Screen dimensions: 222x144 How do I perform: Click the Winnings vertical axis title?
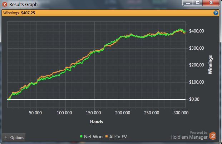point(210,65)
